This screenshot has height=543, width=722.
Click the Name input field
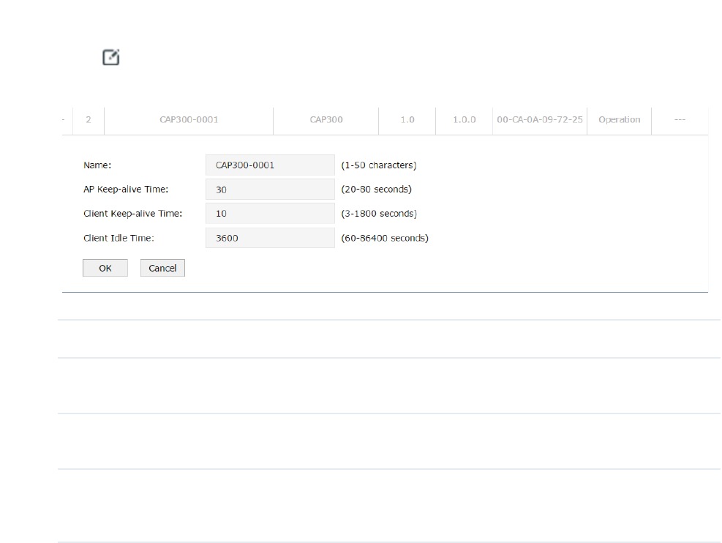pyautogui.click(x=270, y=165)
